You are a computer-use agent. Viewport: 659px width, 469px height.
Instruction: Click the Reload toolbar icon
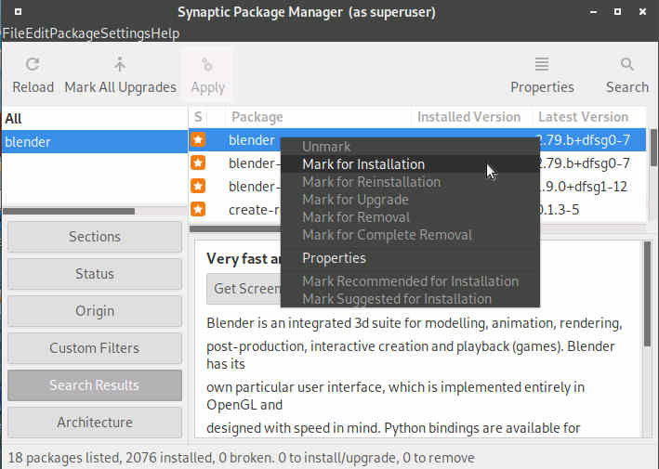(33, 65)
